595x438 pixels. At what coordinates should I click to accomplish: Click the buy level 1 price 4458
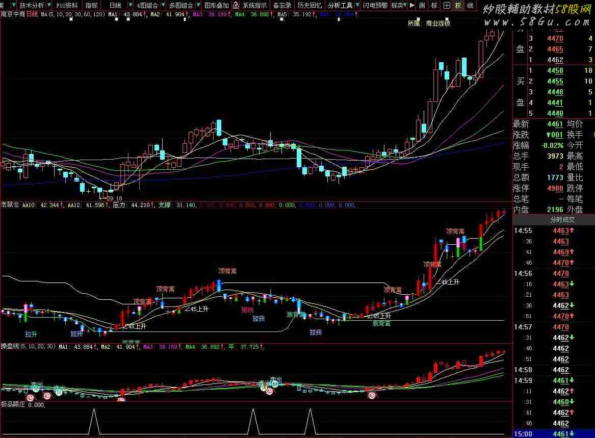[x=555, y=70]
